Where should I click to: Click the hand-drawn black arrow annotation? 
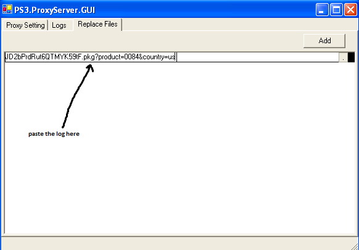click(78, 96)
